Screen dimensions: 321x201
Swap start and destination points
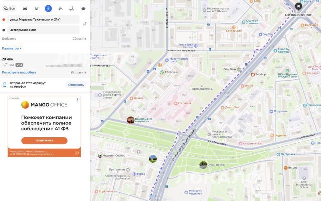click(84, 24)
